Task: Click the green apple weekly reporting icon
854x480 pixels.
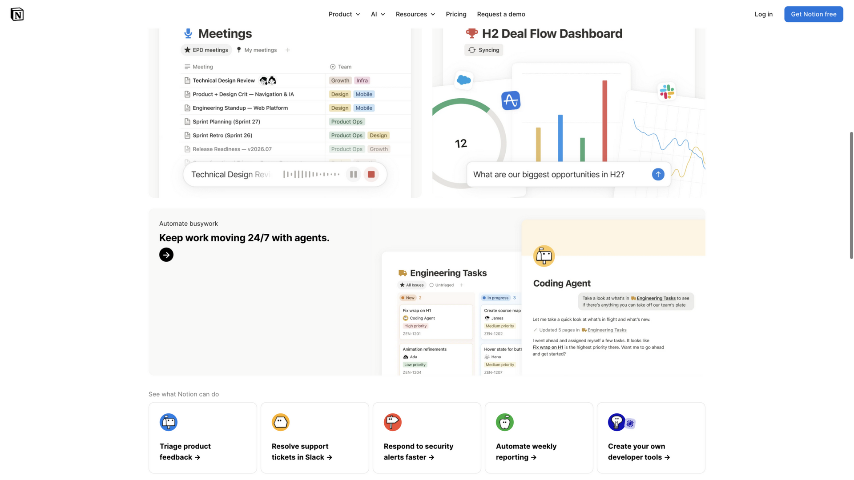Action: click(x=504, y=422)
